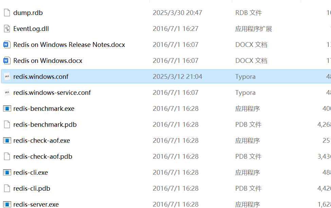The image size is (331, 208).
Task: Select the redis.windows.conf file name
Action: click(x=41, y=76)
